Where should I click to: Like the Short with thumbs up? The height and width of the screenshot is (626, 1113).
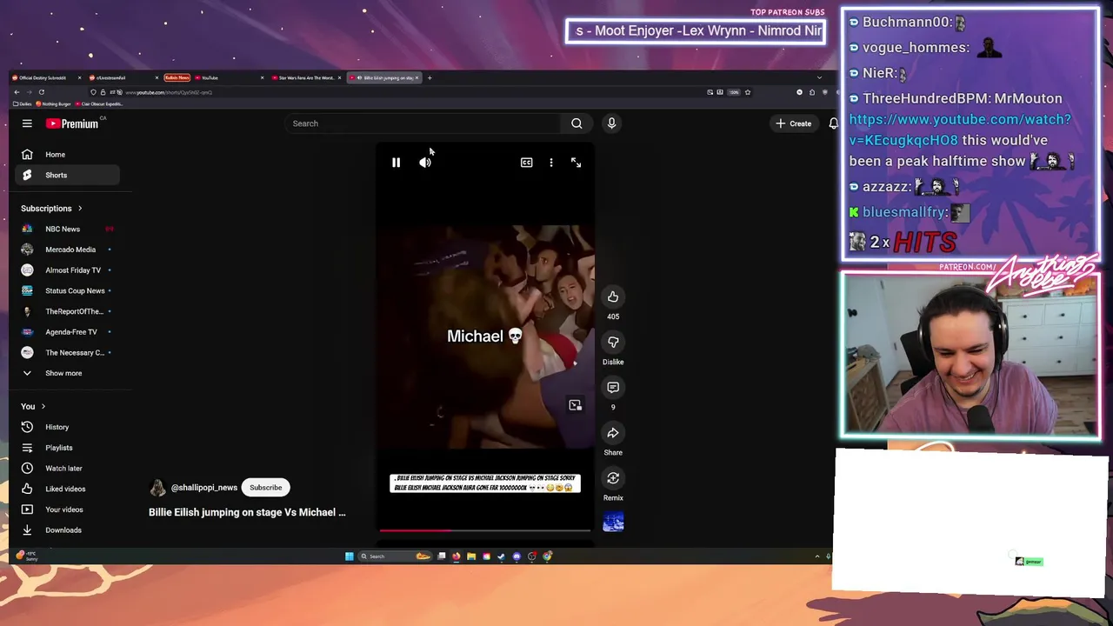point(613,297)
